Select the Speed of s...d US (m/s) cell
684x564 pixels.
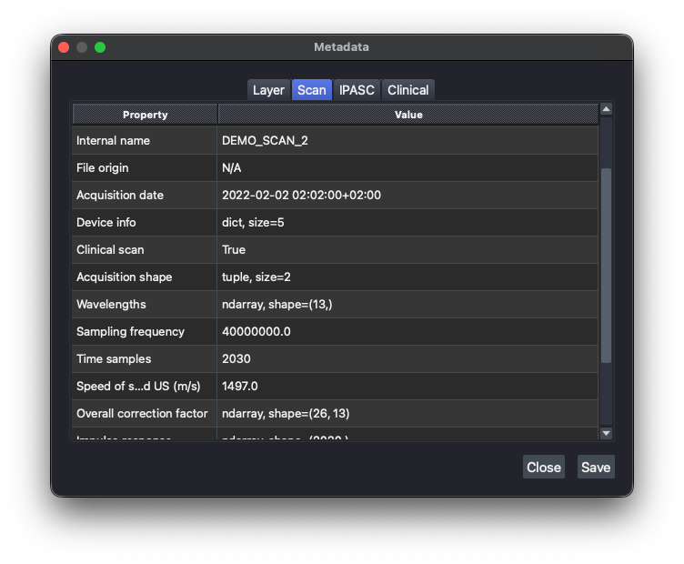click(x=145, y=386)
